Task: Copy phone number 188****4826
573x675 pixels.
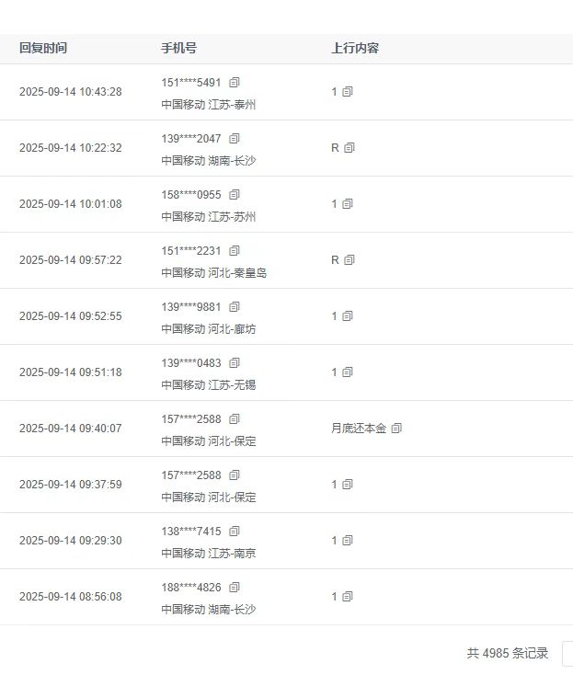Action: 235,587
